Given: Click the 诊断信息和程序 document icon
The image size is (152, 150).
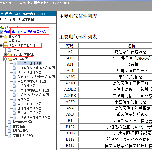Looking at the screenshot, I should (x=10, y=122).
